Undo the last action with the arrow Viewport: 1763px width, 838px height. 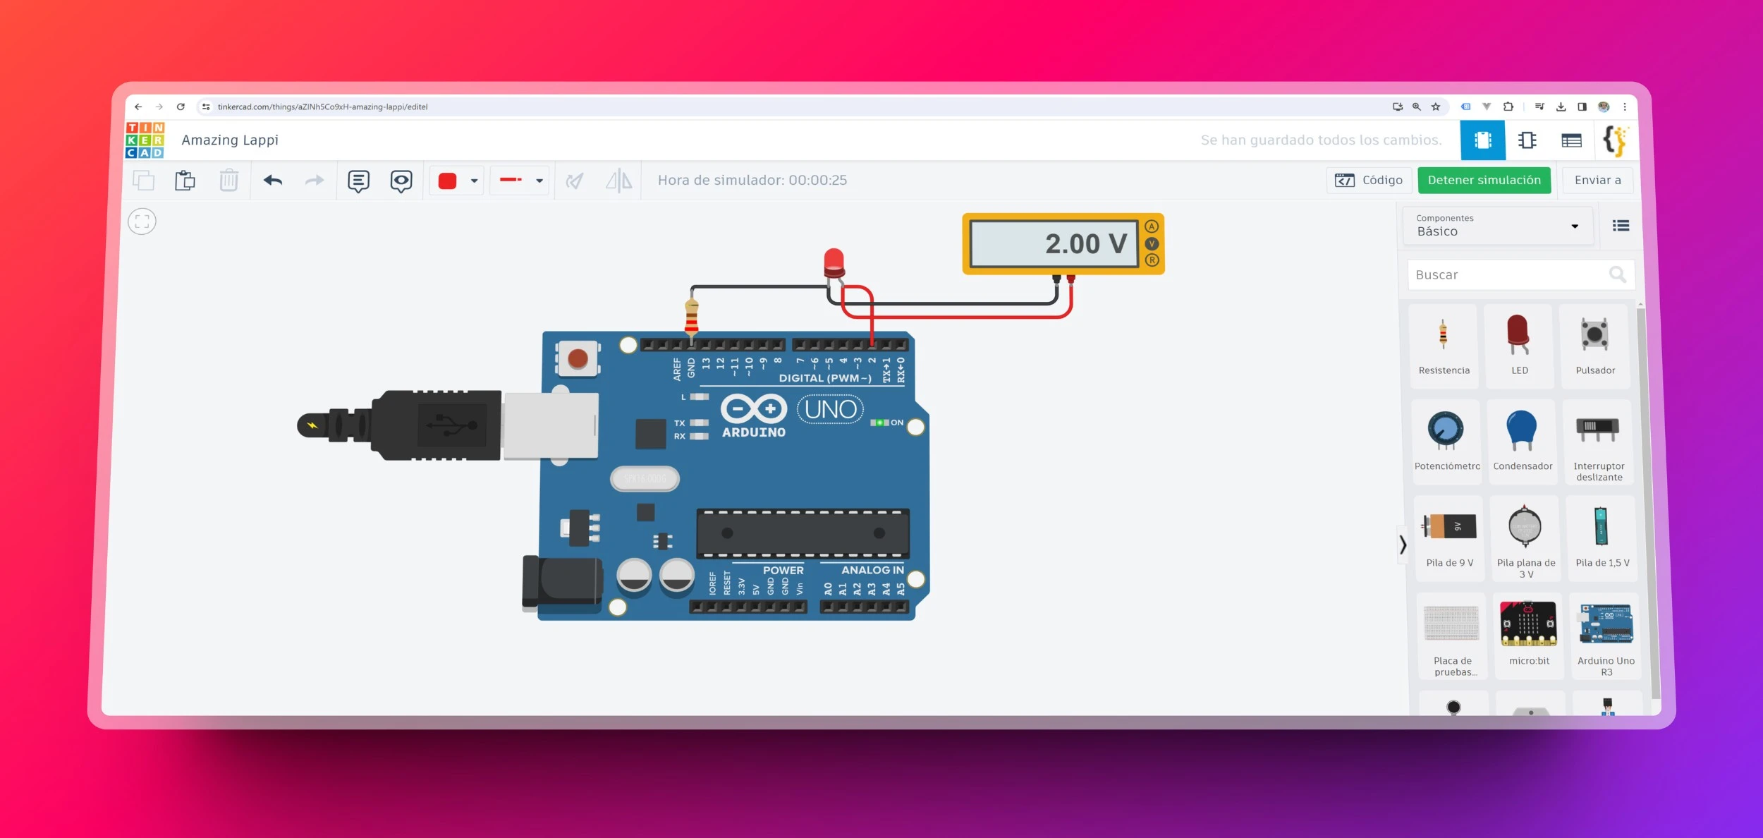click(x=272, y=181)
